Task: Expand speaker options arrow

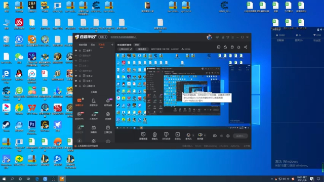Action: tap(205, 135)
